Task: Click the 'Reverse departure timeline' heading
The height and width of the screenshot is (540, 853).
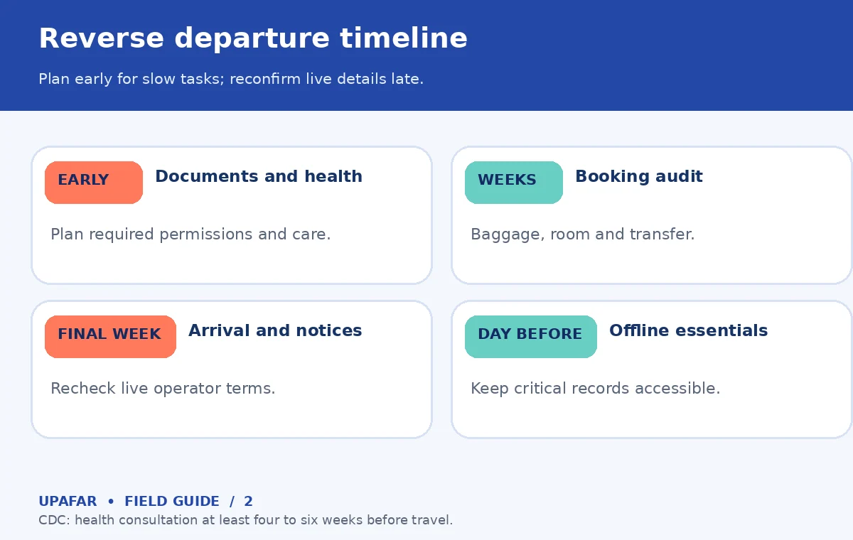Action: (253, 38)
